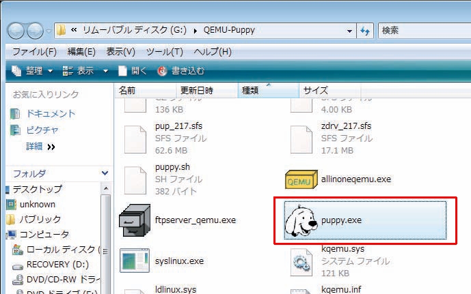The width and height of the screenshot is (471, 294).
Task: Open the ピクチャ favorite link
Action: (x=42, y=130)
